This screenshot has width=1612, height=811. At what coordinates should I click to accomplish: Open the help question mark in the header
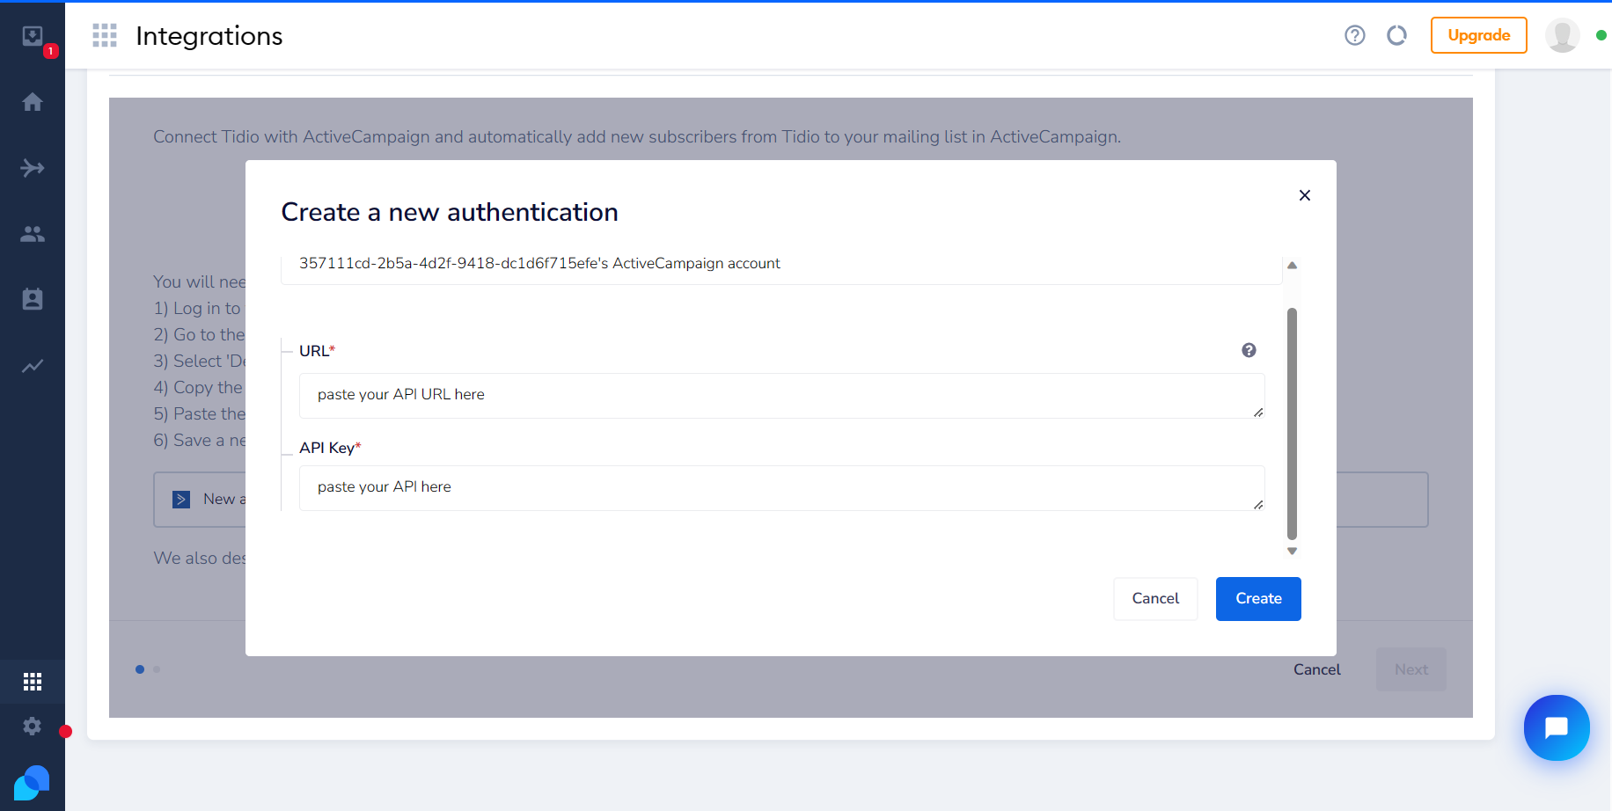pos(1355,35)
